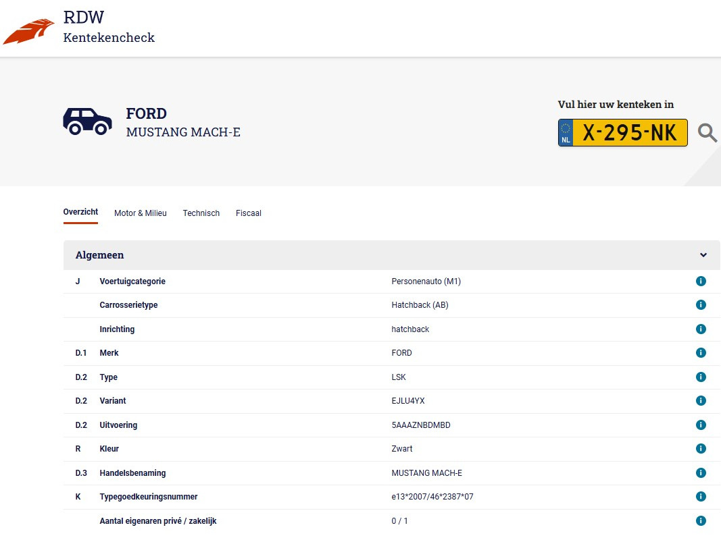Click the 'Vul hier uw kenteken in' text
Viewport: 721px width, 540px height.
(616, 105)
